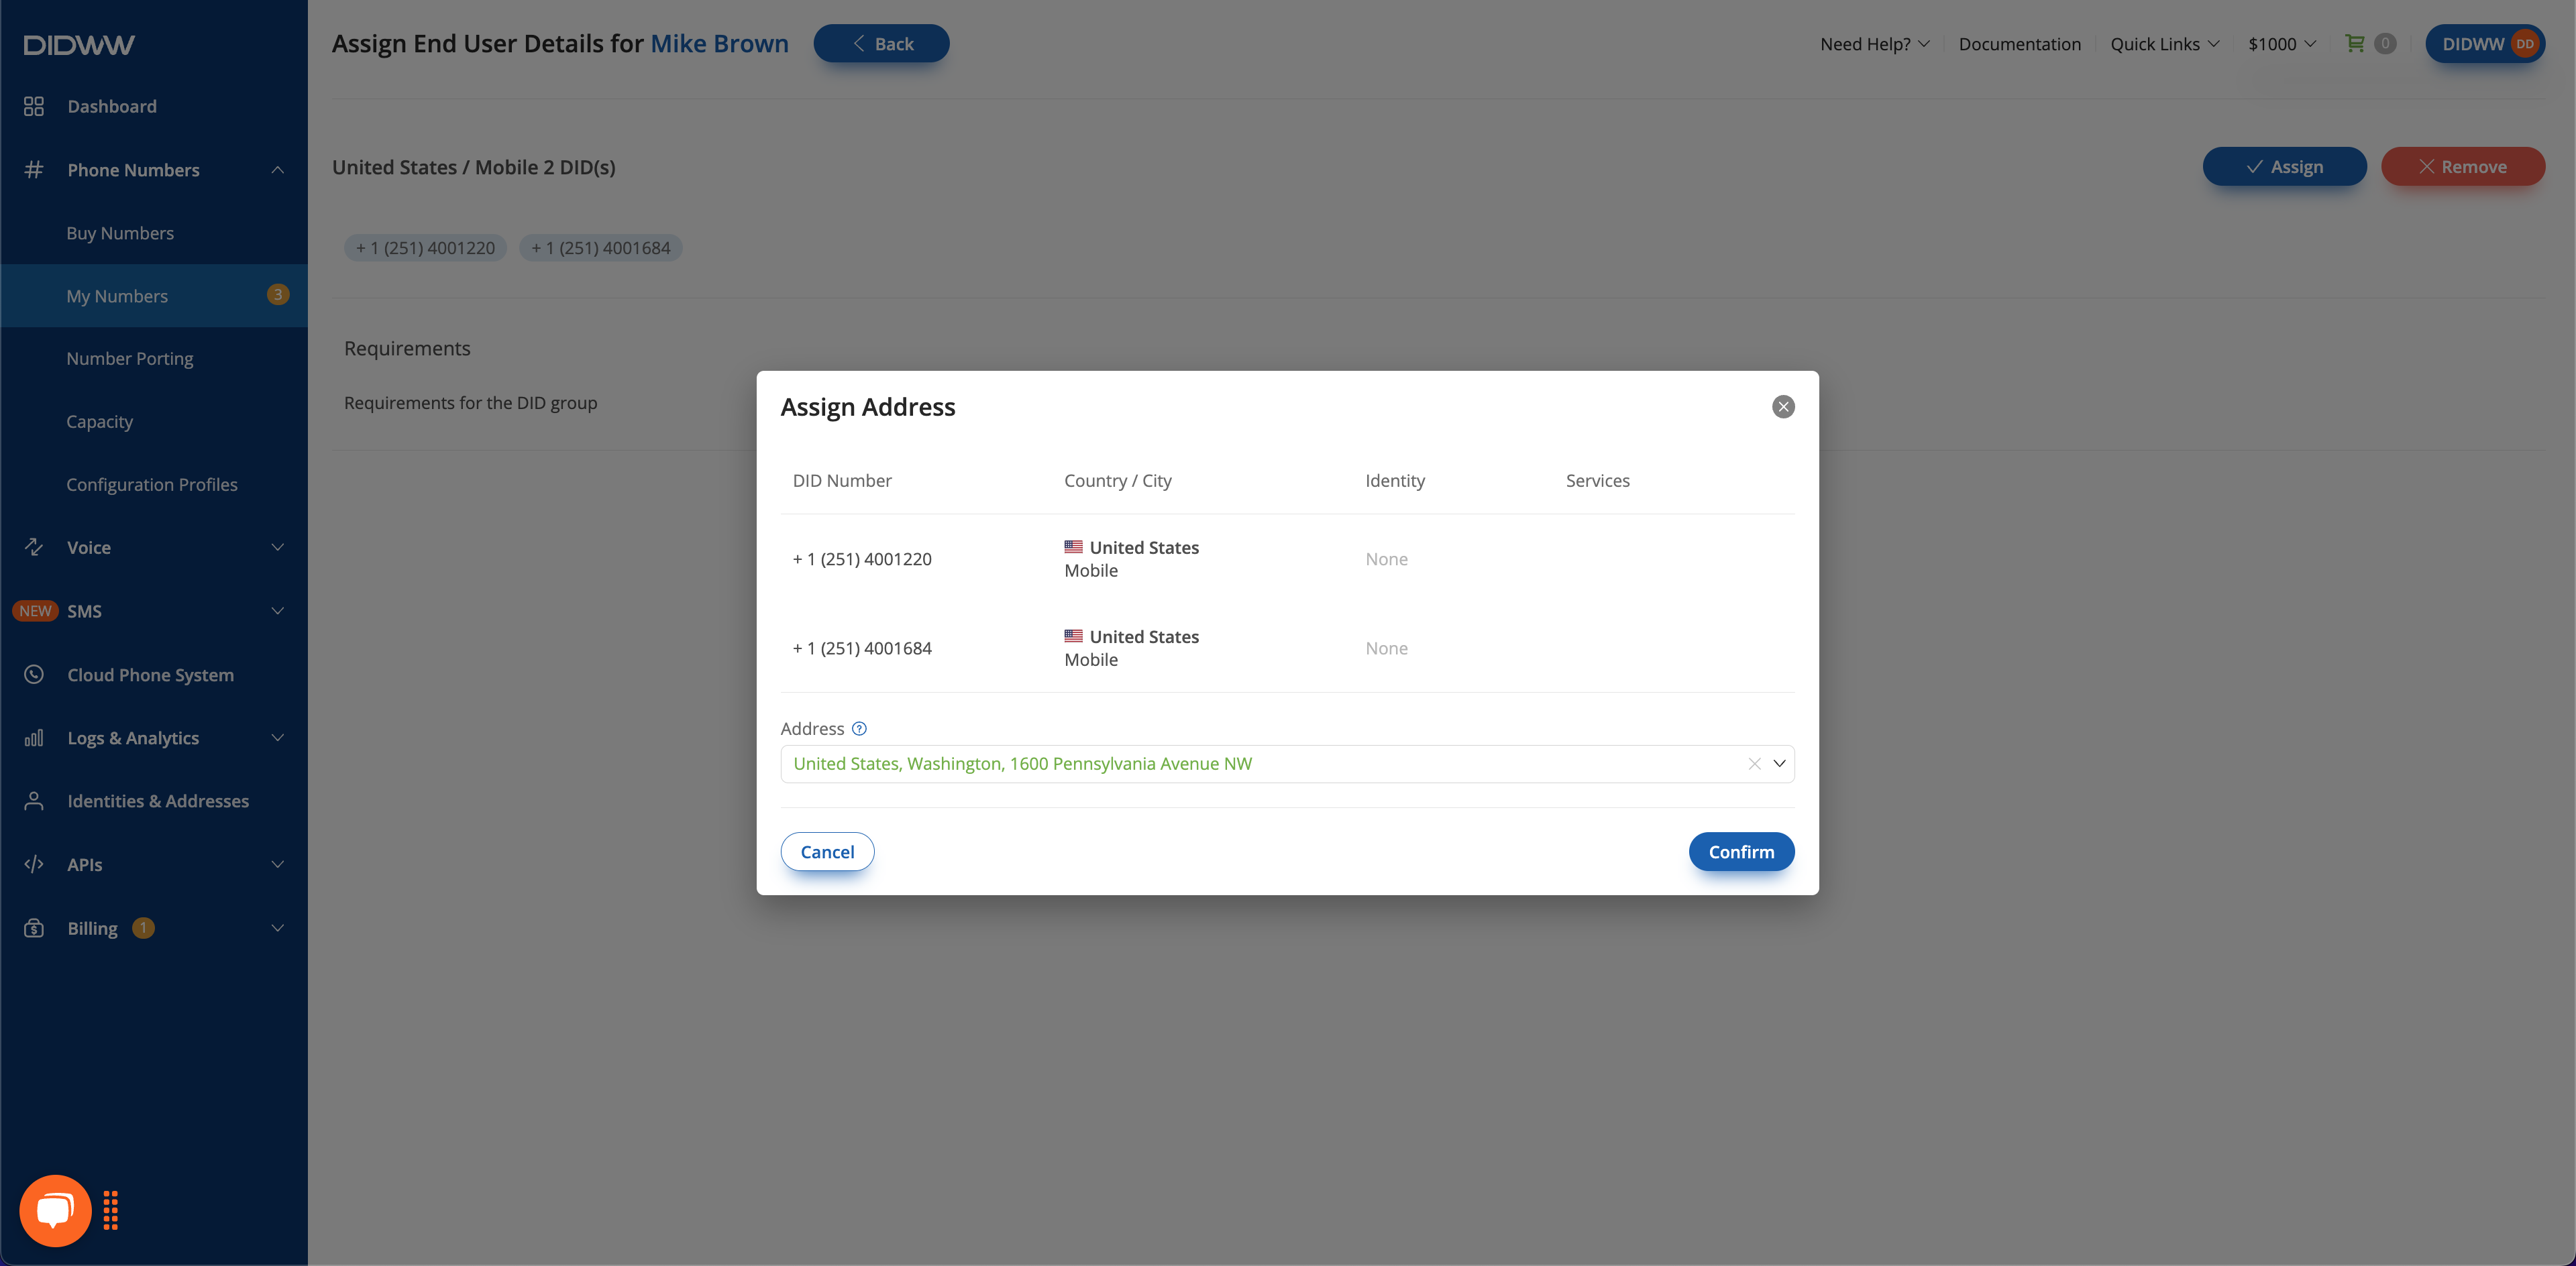Expand the SMS menu chevron
The height and width of the screenshot is (1266, 2576).
(x=278, y=610)
